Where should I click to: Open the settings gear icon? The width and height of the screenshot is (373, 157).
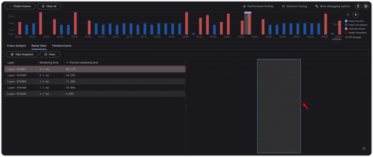366,6
